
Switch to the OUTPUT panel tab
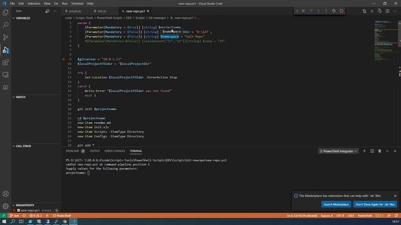tap(95, 151)
